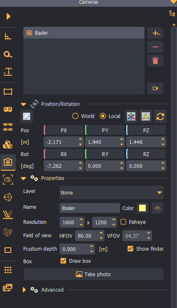The image size is (177, 308).
Task: Expand the Advanced section
Action: (x=24, y=290)
